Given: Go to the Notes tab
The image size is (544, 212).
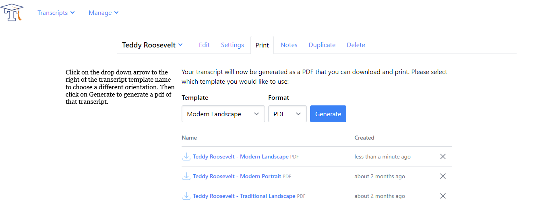Looking at the screenshot, I should (289, 45).
